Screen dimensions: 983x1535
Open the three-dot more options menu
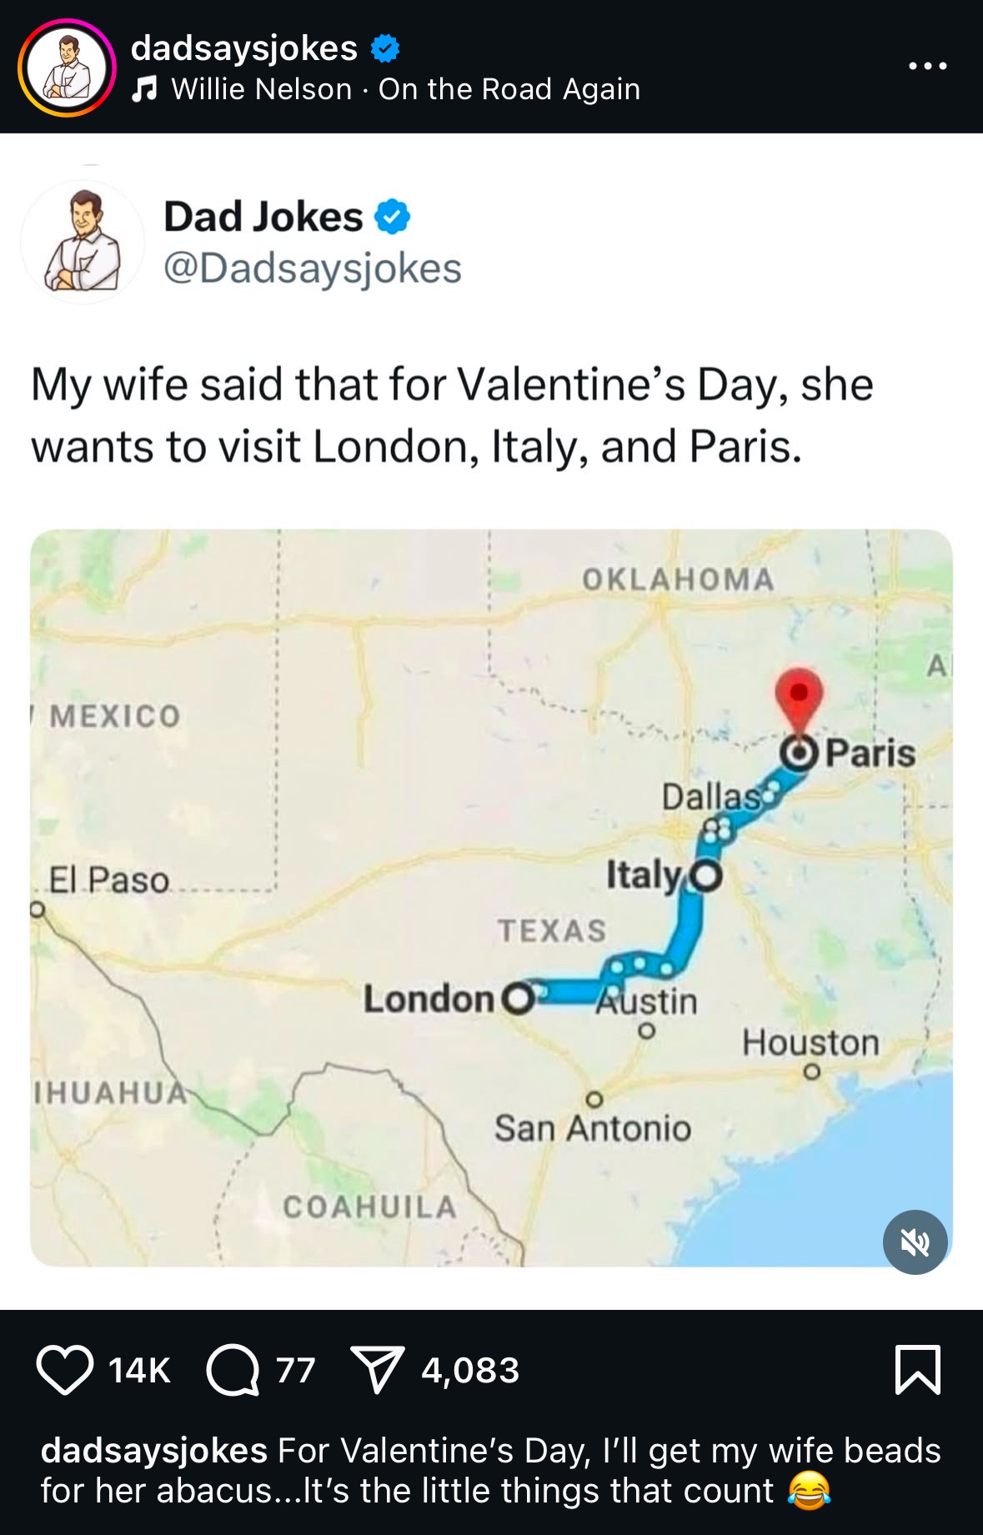(x=927, y=66)
